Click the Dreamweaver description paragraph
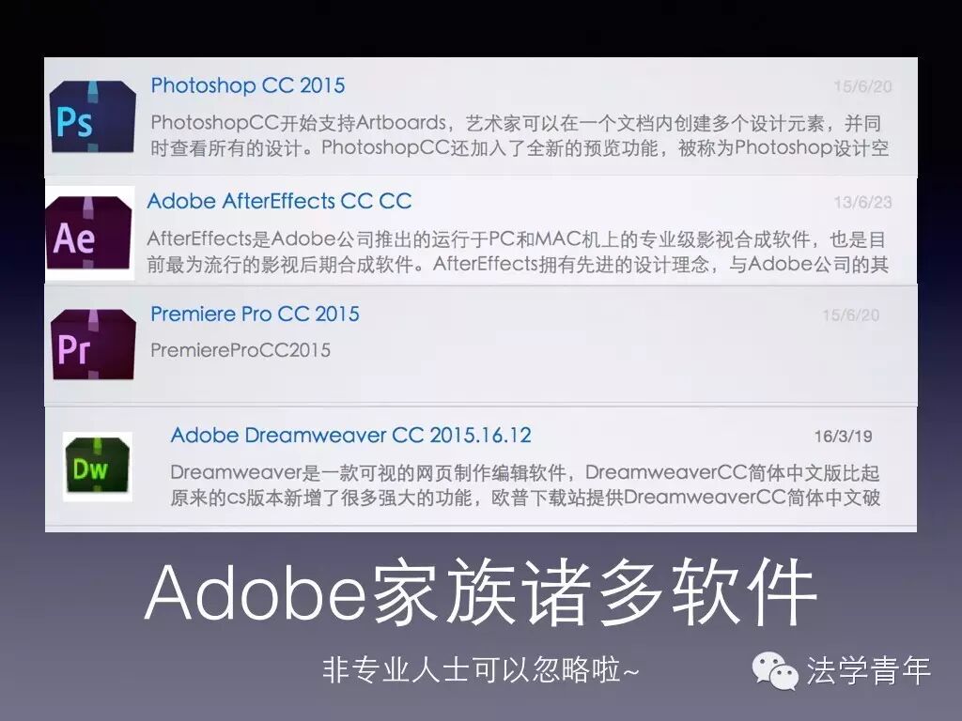962x721 pixels. click(x=526, y=485)
